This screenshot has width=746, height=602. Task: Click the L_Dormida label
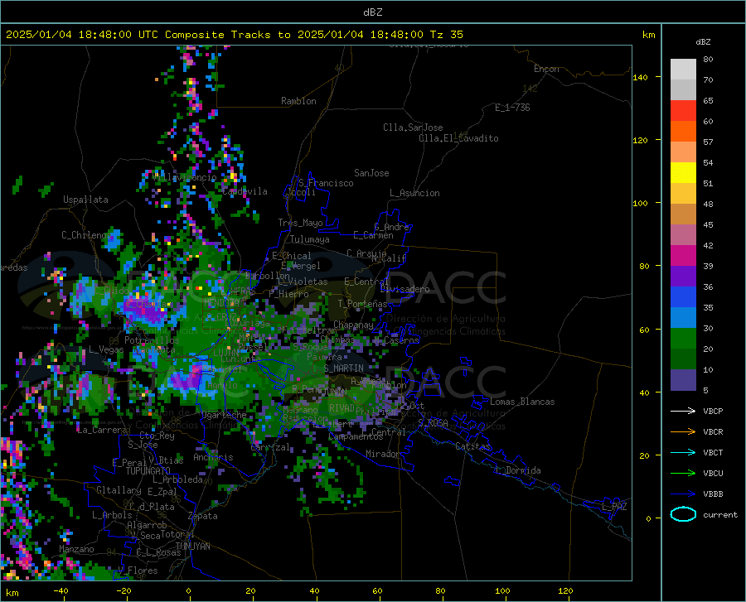tap(518, 470)
